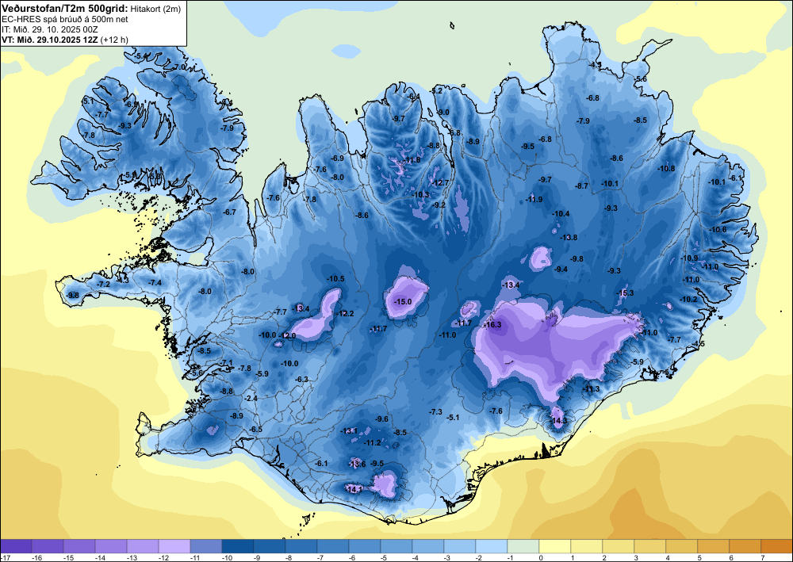793x562 pixels.
Task: Click the legend swatch between -1 and 0
Action: [523, 546]
